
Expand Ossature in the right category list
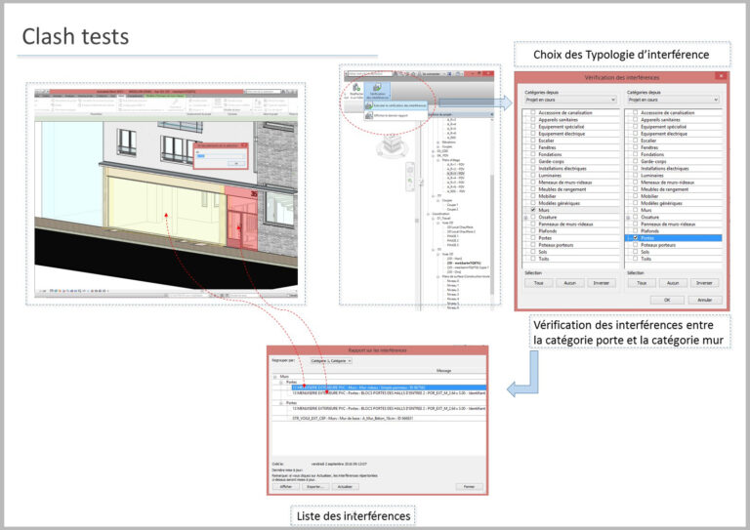(628, 217)
